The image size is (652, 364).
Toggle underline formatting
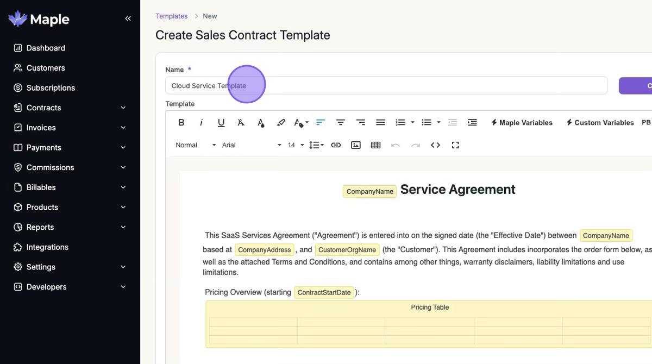pos(221,123)
